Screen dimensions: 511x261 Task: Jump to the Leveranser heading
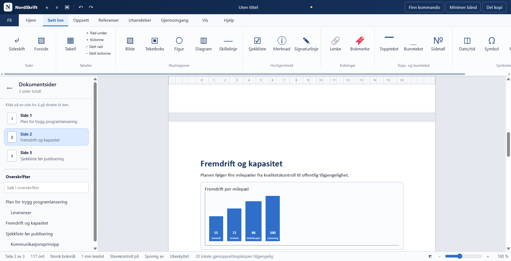[x=21, y=213]
